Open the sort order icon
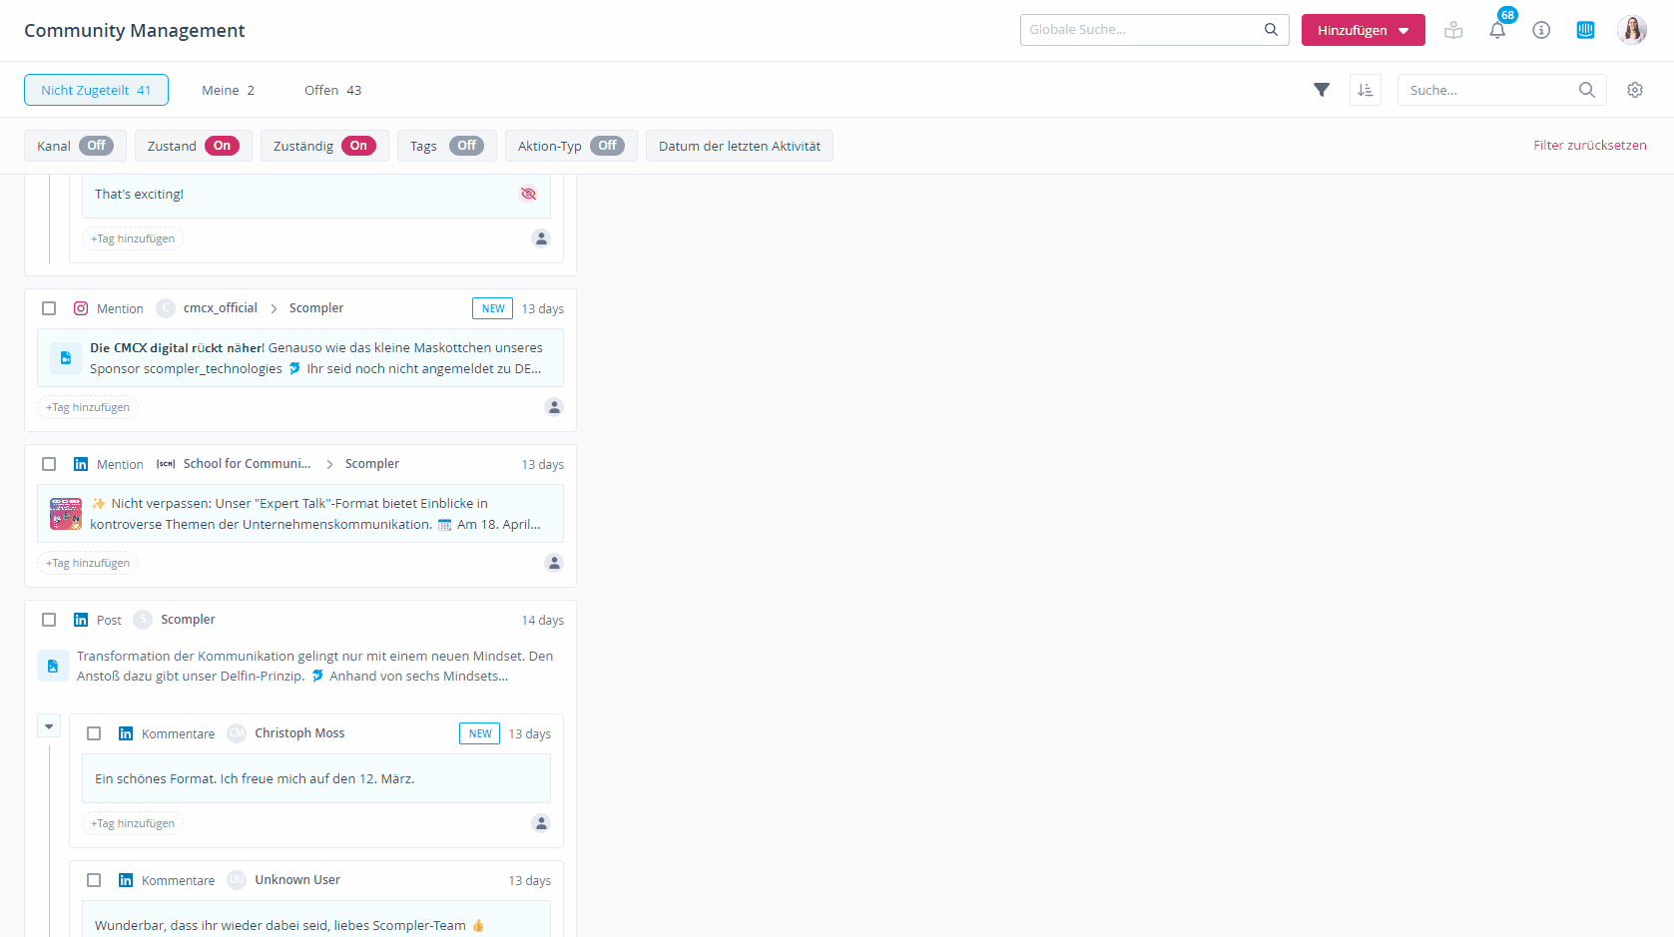This screenshot has height=937, width=1674. [x=1365, y=90]
